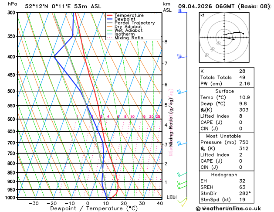This screenshot has height=212, width=274.
Task: Click the Most Unstable Lifted Index value 2
Action: coord(241,154)
